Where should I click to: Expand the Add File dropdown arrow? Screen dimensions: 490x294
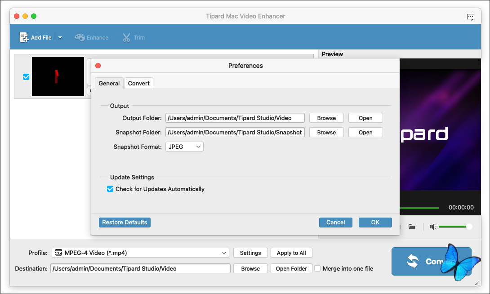tap(60, 37)
